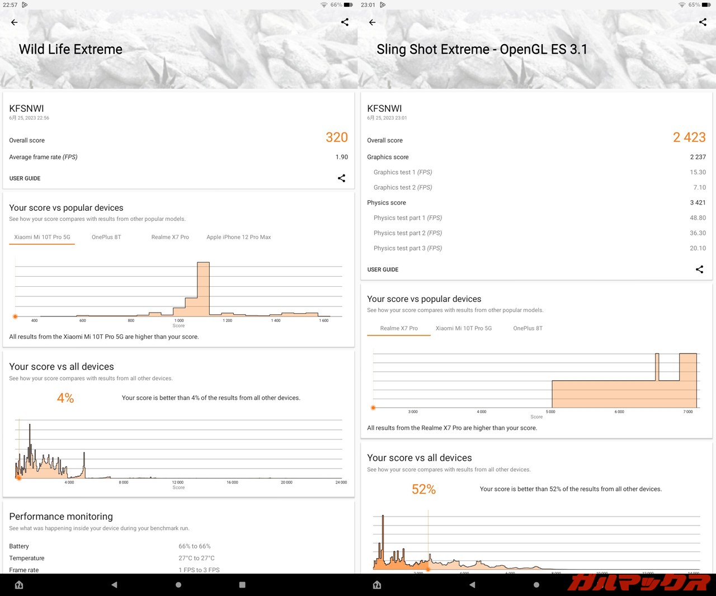The image size is (716, 596).
Task: Share the 2 423 score result card
Action: [699, 269]
